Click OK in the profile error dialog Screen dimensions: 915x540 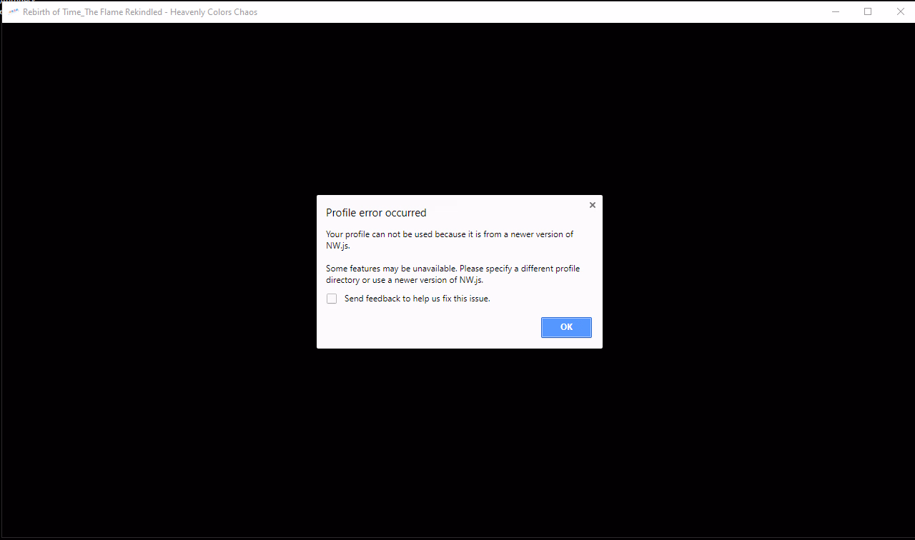(566, 327)
